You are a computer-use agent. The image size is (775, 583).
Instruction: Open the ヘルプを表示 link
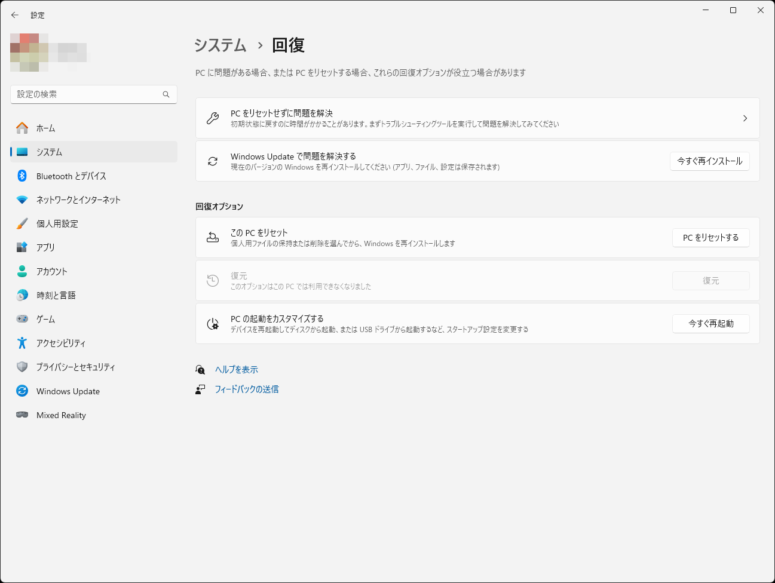click(235, 369)
